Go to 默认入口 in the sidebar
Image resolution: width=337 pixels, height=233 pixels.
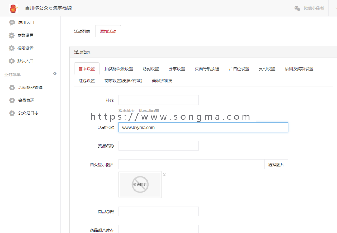pyautogui.click(x=25, y=61)
